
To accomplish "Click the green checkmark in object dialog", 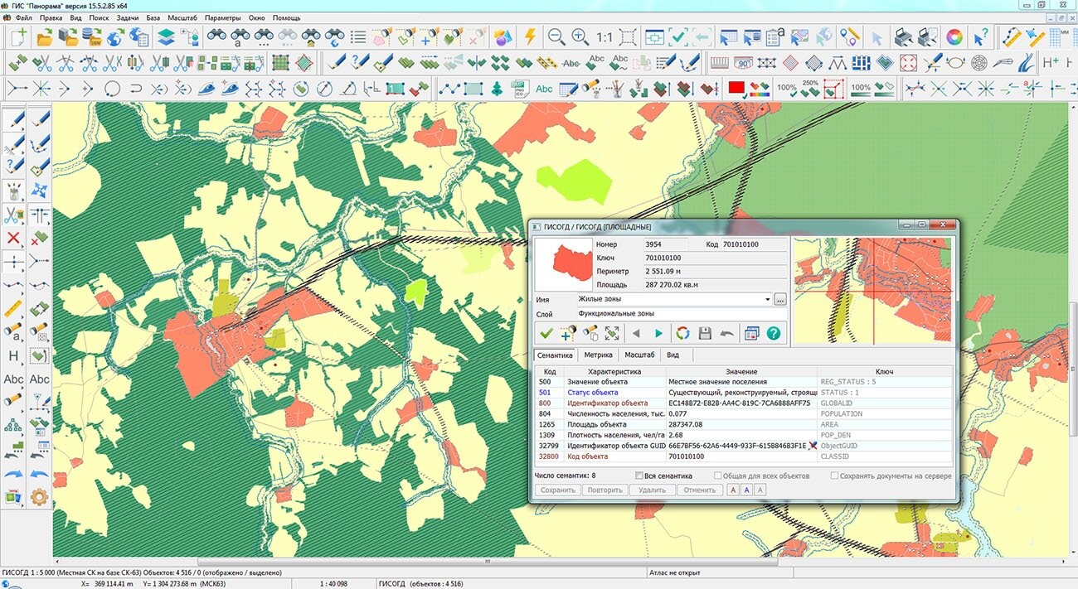I will [546, 333].
